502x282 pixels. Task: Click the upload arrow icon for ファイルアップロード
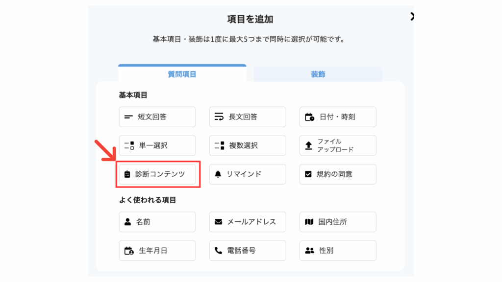[308, 146]
